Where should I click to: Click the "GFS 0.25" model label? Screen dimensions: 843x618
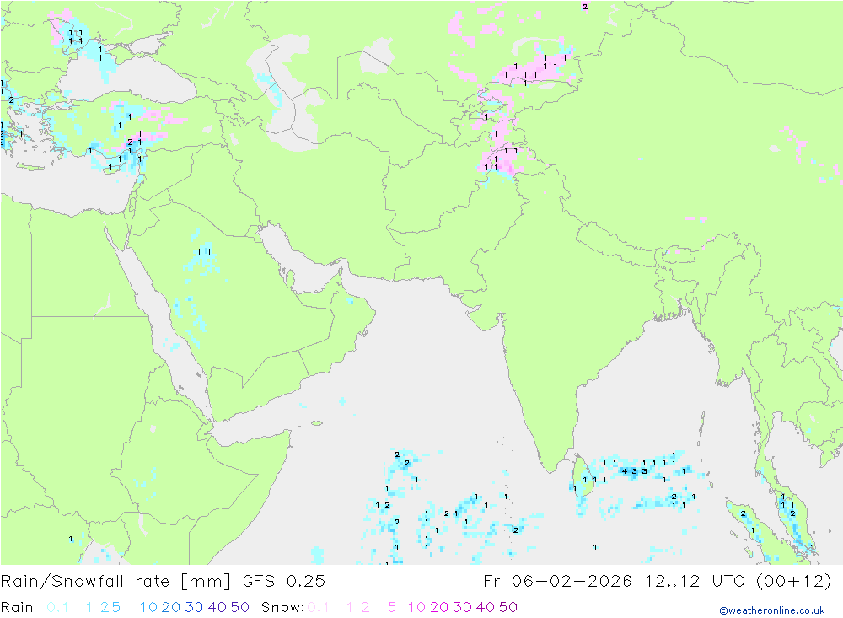pos(284,582)
